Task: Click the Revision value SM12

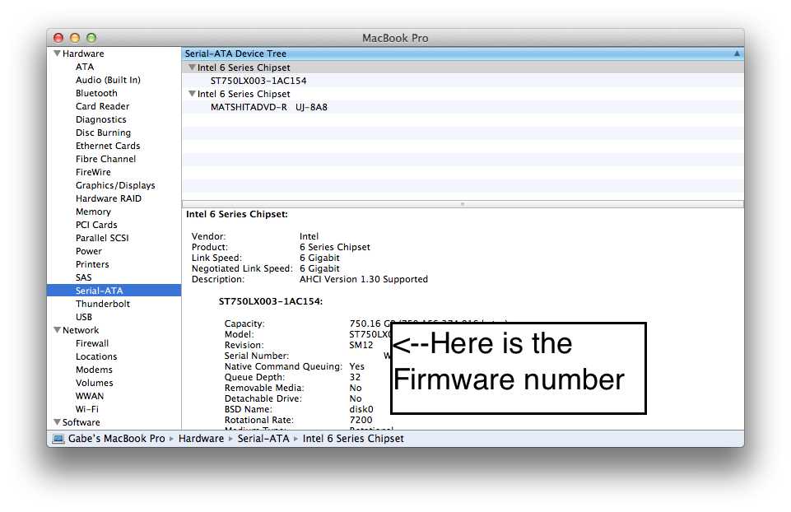Action: coord(361,345)
